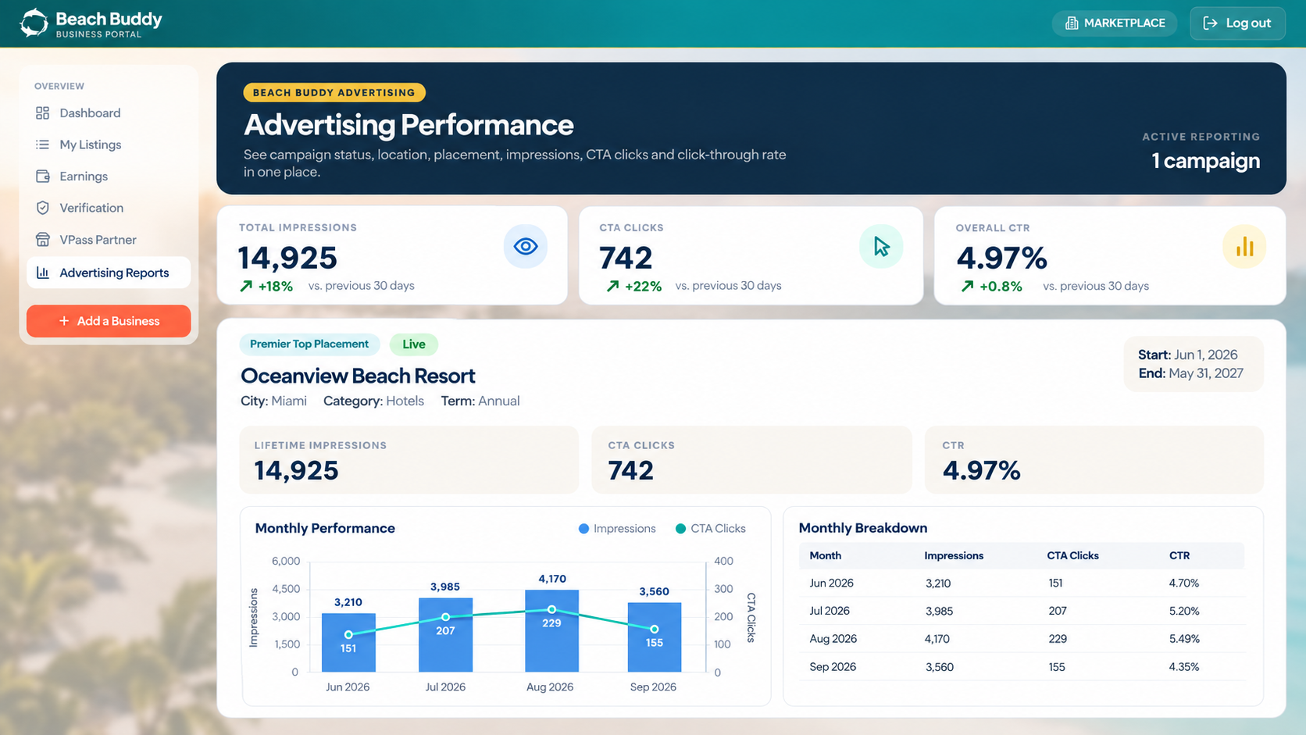Click the Jun 2026 table row month
The image size is (1306, 735).
(x=831, y=583)
